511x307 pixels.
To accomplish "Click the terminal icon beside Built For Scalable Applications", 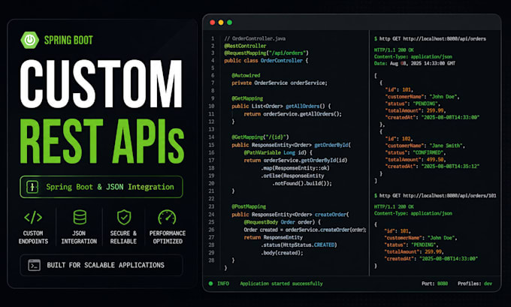I will [35, 265].
